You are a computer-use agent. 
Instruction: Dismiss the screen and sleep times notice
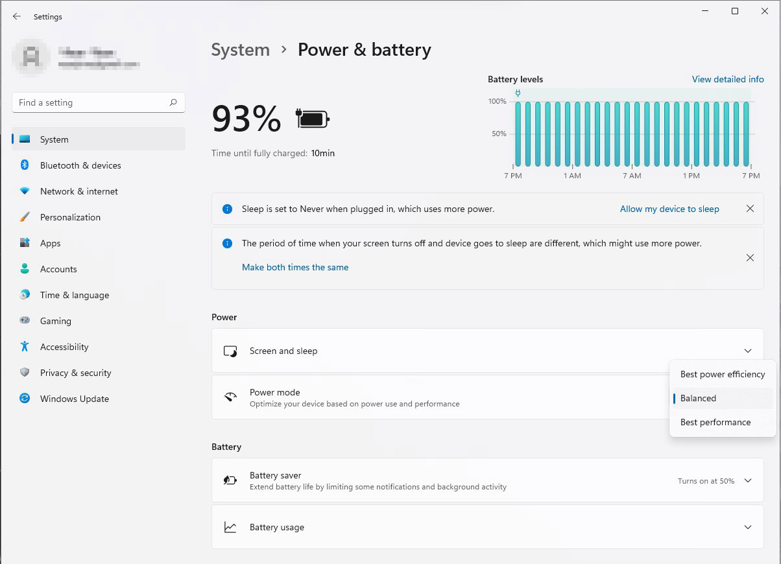pos(750,257)
